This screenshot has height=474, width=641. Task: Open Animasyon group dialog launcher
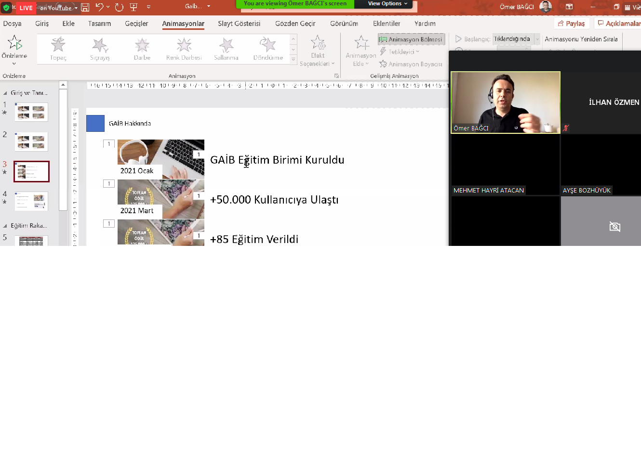click(336, 76)
